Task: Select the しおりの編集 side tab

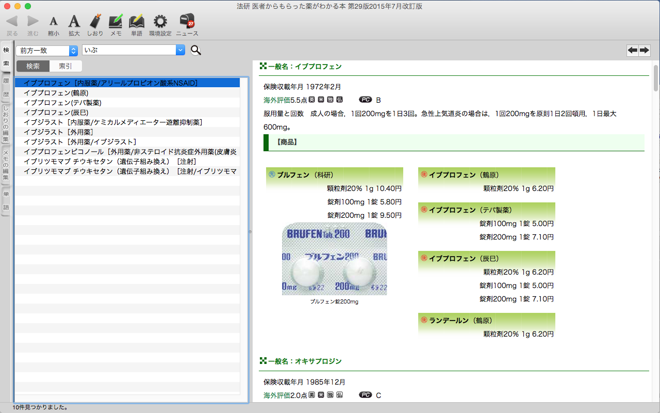Action: (6, 124)
